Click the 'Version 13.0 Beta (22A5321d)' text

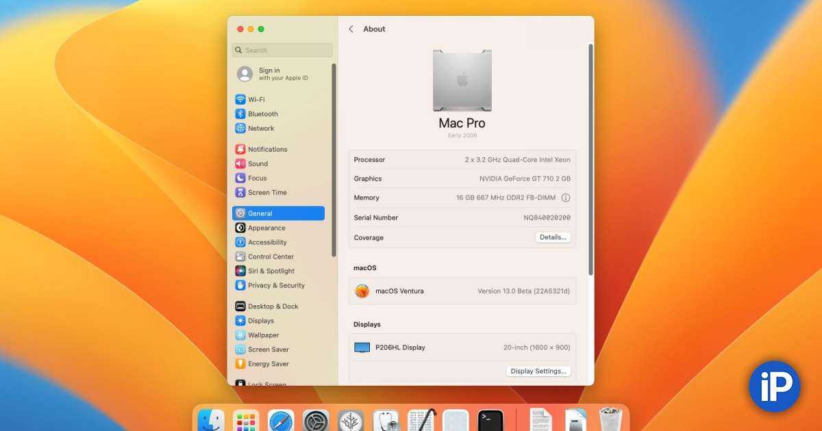tap(524, 291)
